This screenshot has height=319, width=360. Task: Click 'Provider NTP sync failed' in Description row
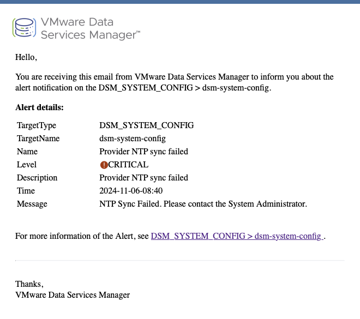[x=143, y=178]
